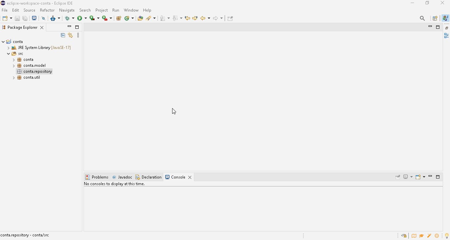Pin the Console view
This screenshot has width=450, height=240.
pos(398,177)
